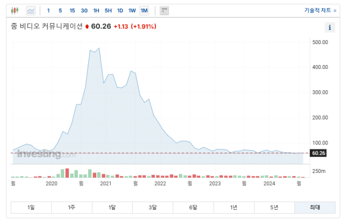Click the 250m volume axis label

(x=319, y=171)
